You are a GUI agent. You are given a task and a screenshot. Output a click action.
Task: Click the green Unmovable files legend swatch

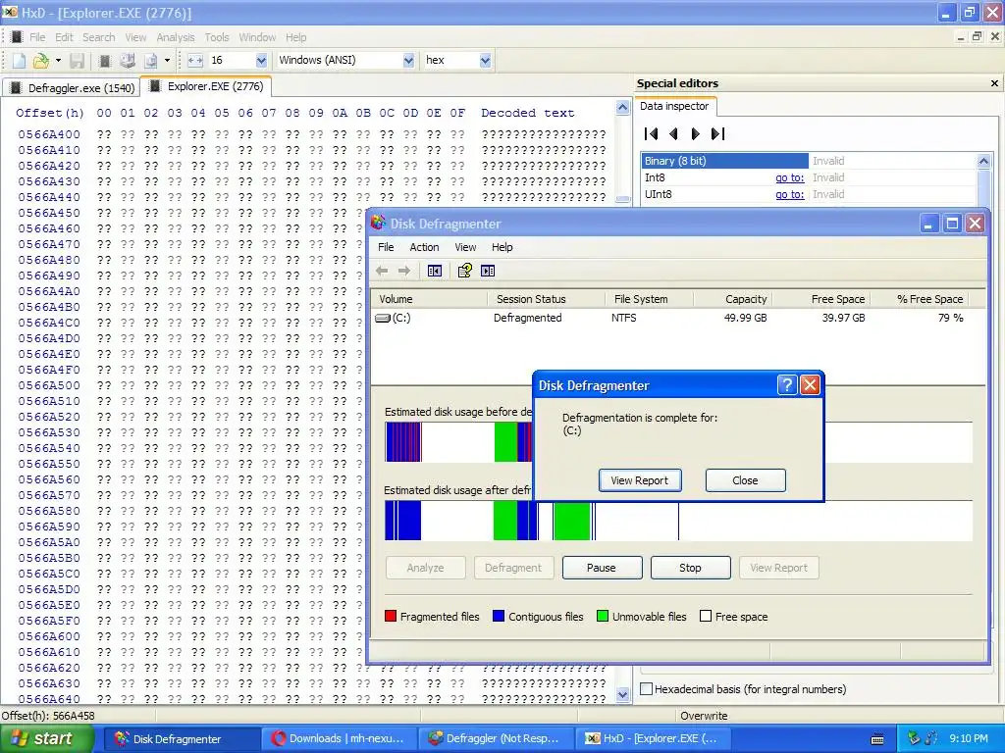coord(602,616)
